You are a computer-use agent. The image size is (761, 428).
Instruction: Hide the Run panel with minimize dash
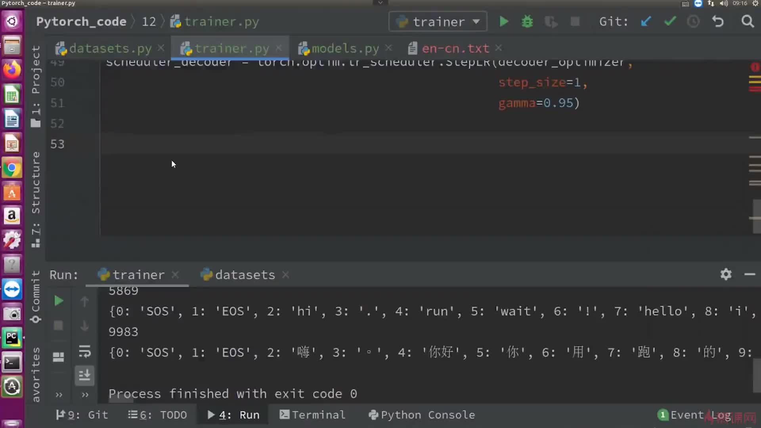coord(750,274)
